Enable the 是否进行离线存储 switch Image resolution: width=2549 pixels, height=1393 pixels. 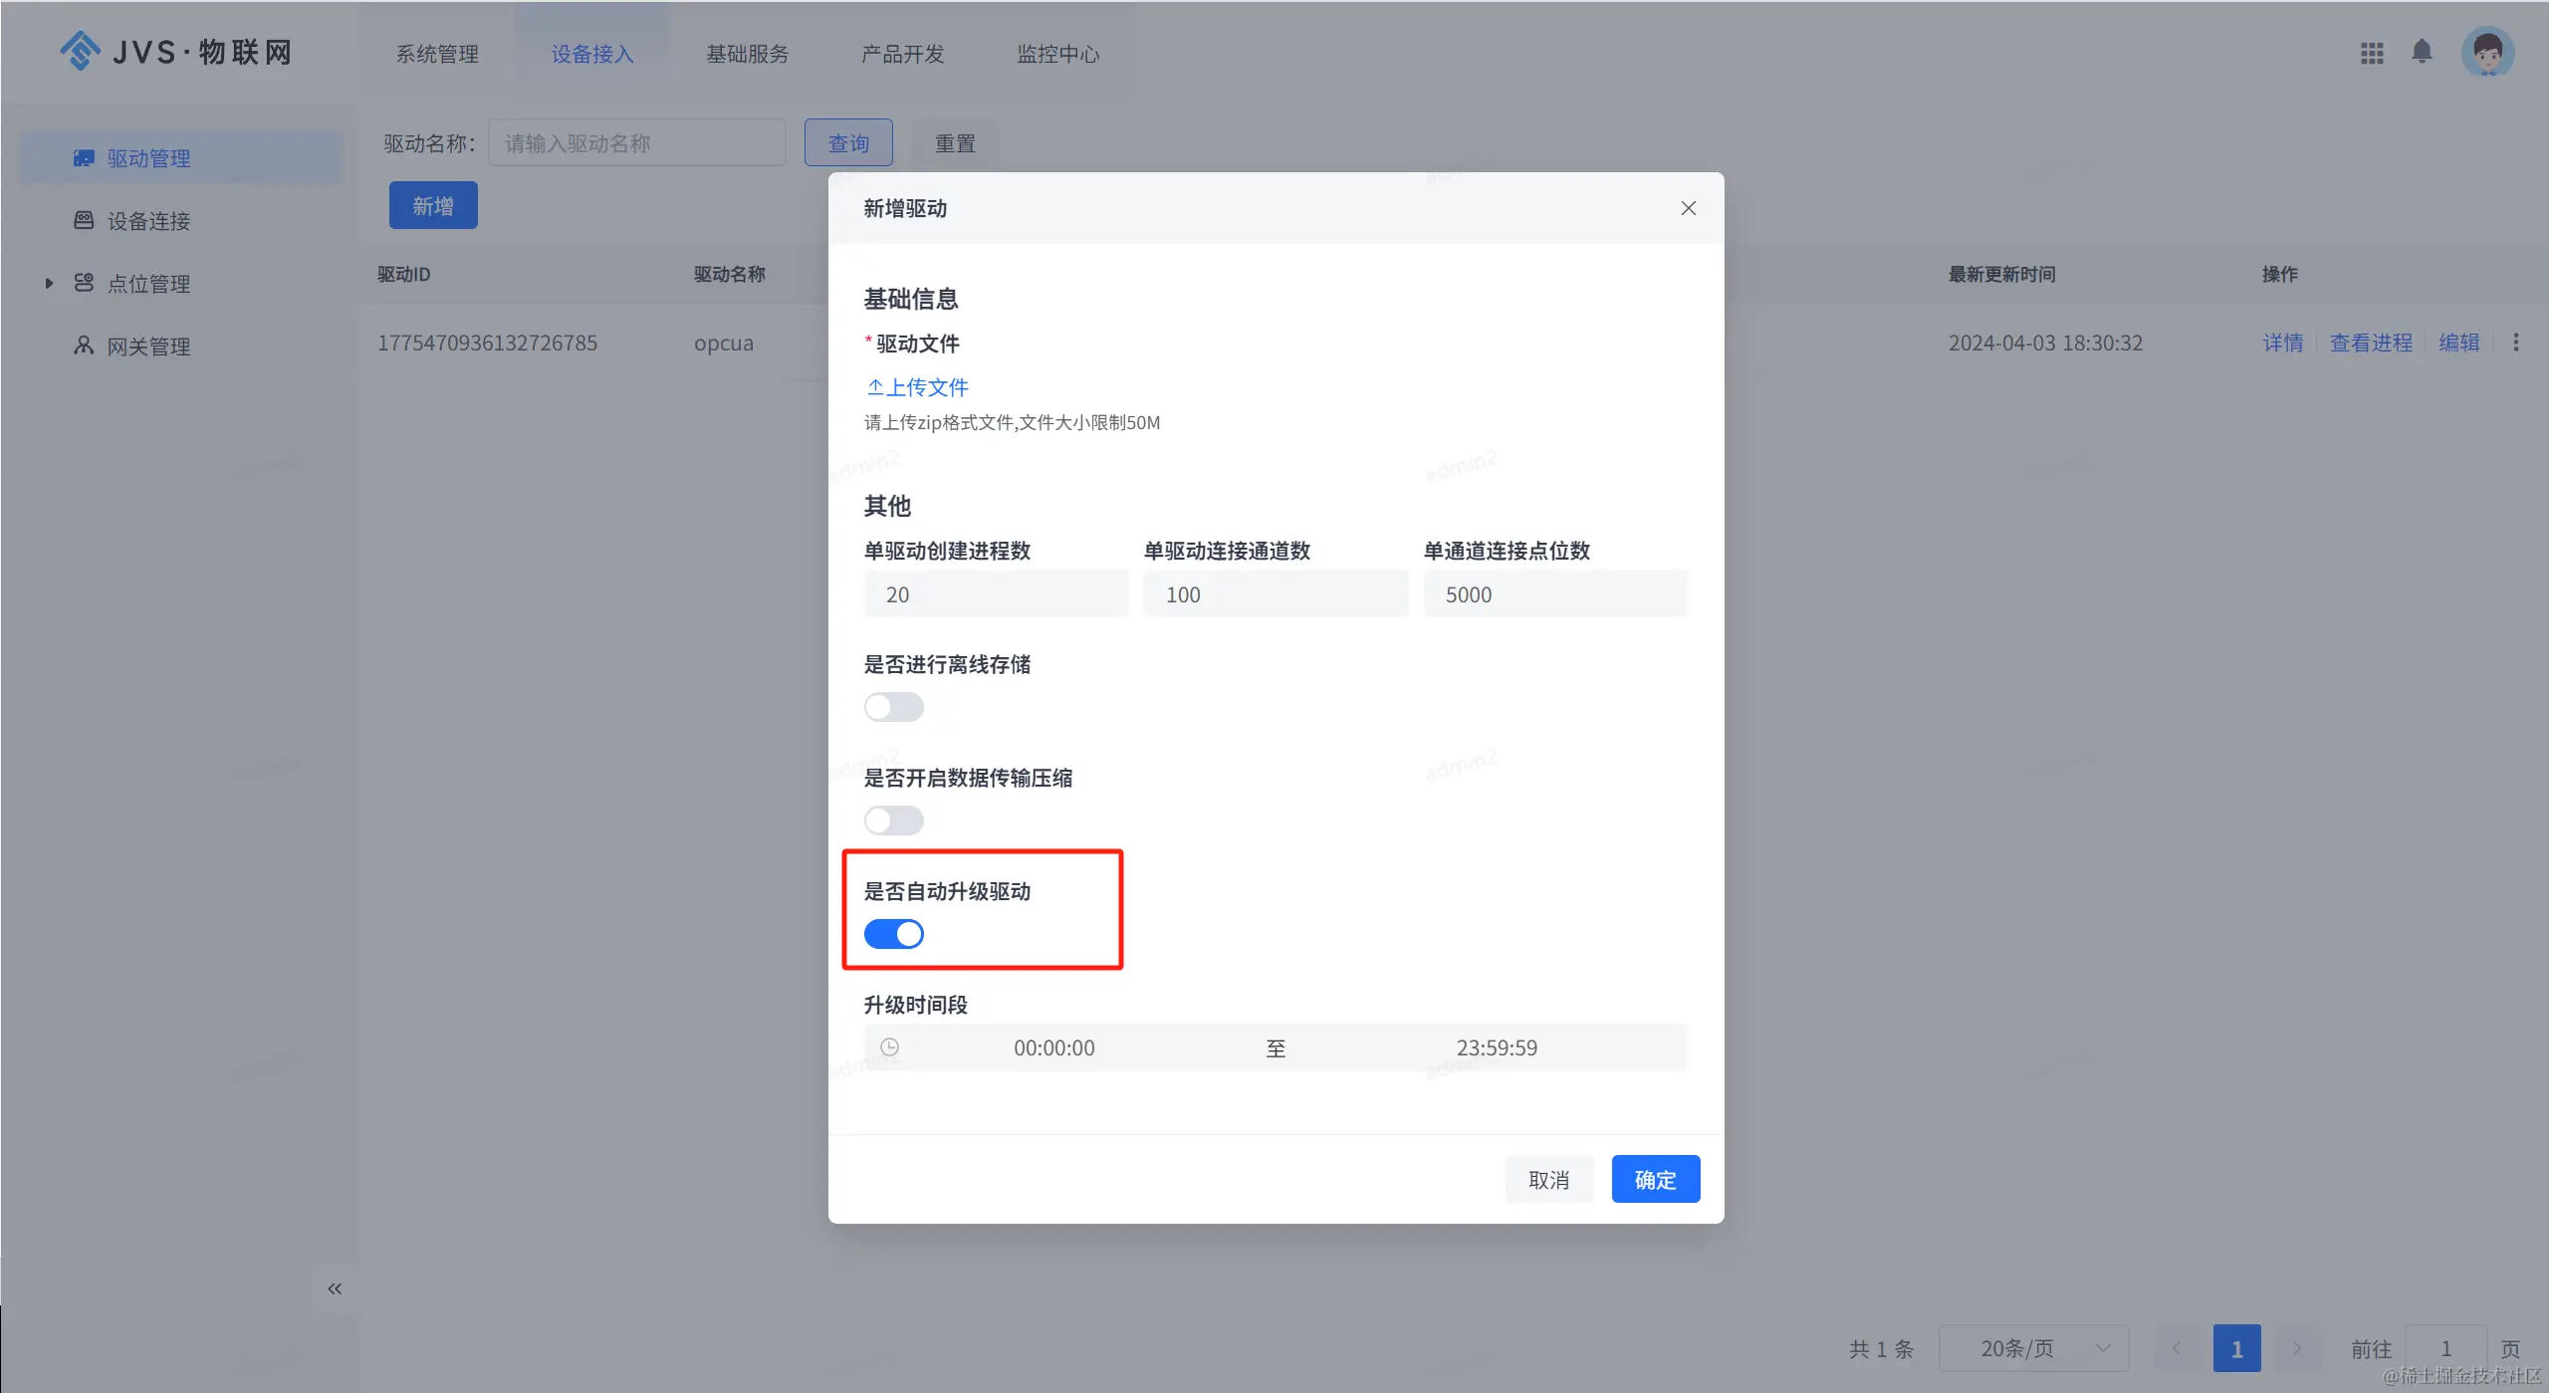(x=893, y=707)
